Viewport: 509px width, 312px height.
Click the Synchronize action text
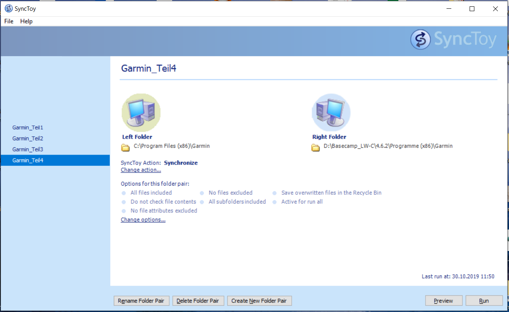click(x=181, y=163)
